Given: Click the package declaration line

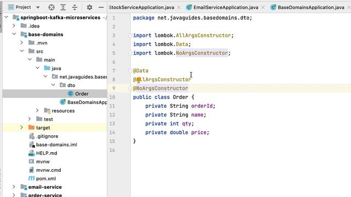Looking at the screenshot, I should 193,18.
